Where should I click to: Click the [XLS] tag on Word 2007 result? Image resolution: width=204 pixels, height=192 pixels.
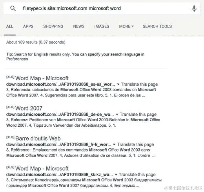(10, 107)
